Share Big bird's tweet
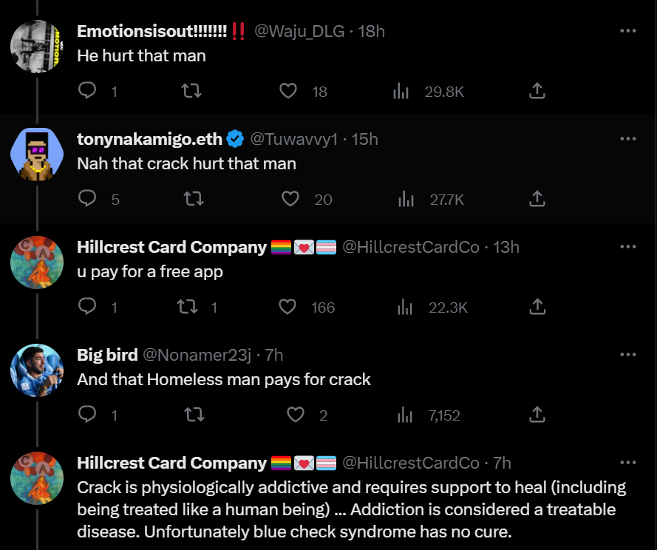The height and width of the screenshot is (550, 657). [x=537, y=415]
